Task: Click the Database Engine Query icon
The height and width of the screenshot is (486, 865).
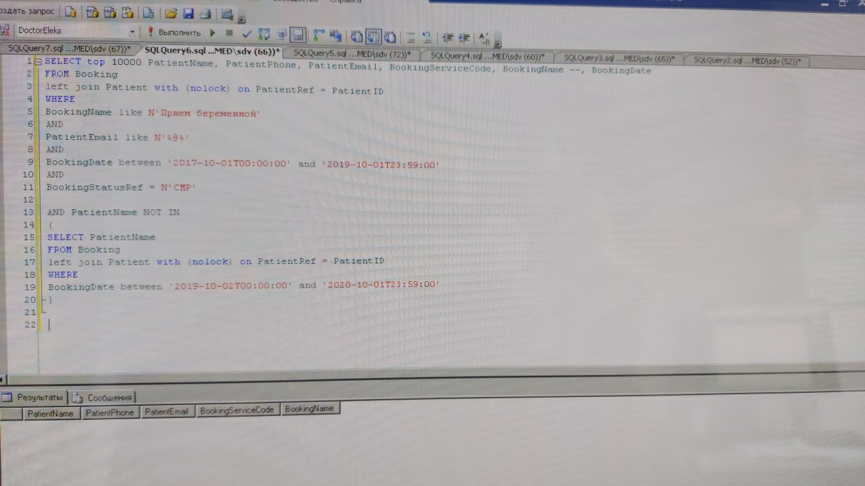Action: coord(70,13)
